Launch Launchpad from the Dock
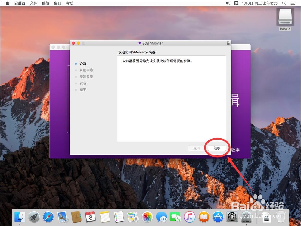Screen dimensions: 301x226 [x=34, y=217]
